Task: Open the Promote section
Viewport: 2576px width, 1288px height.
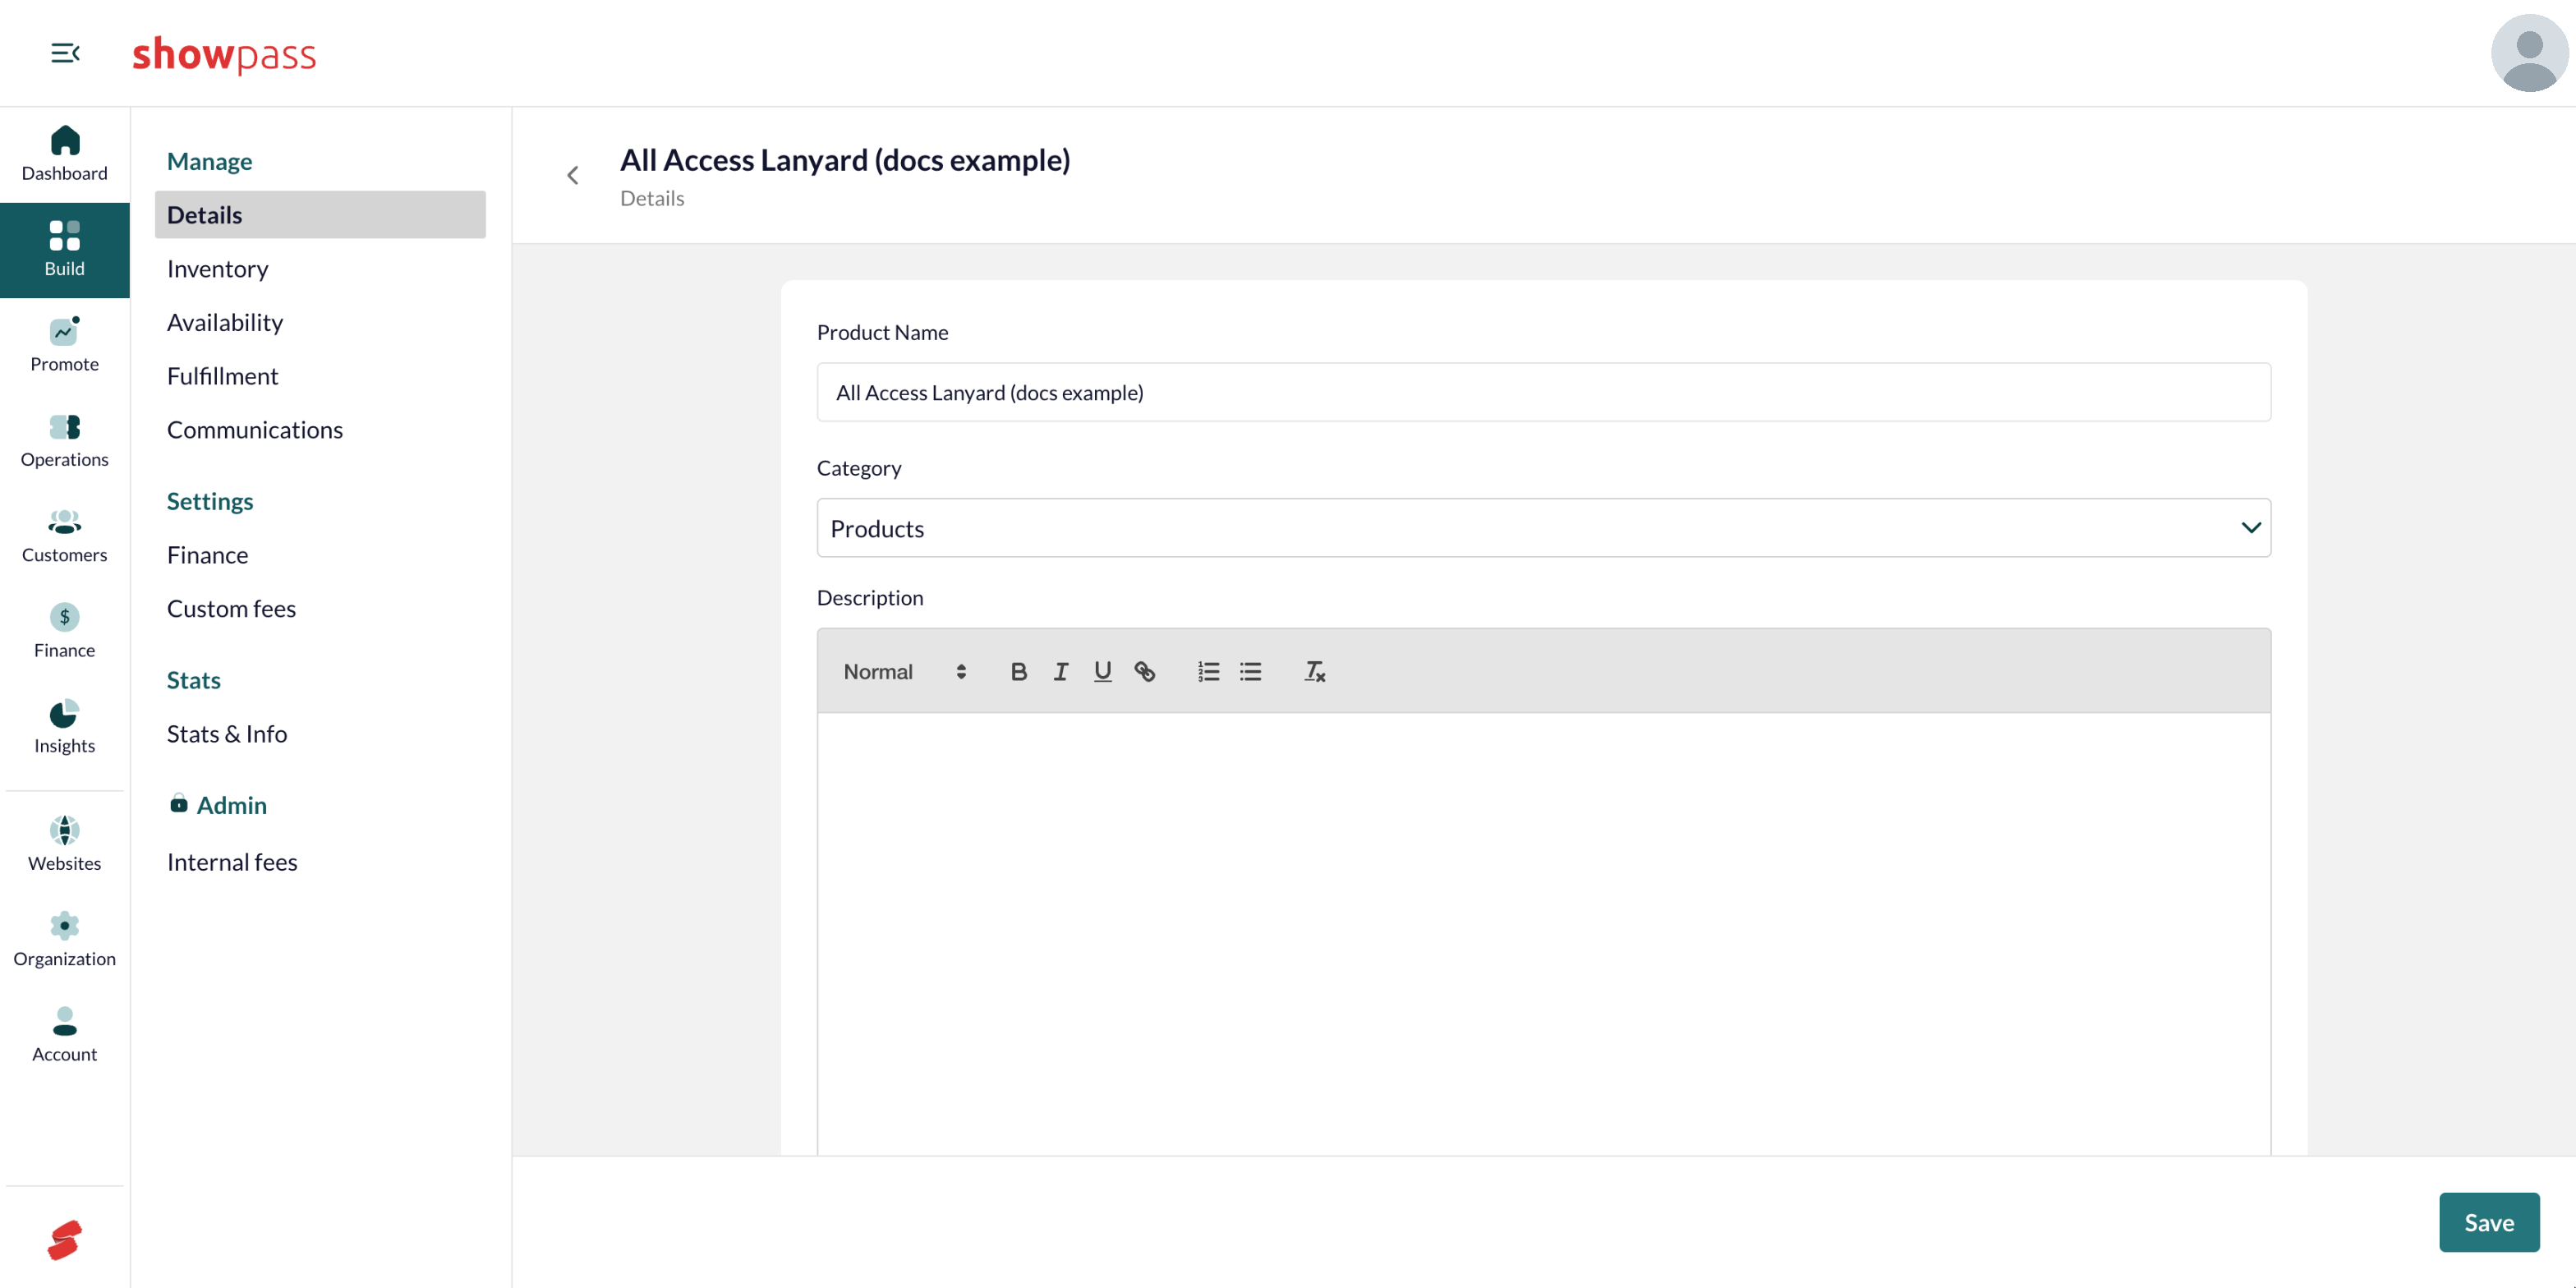Action: 65,345
